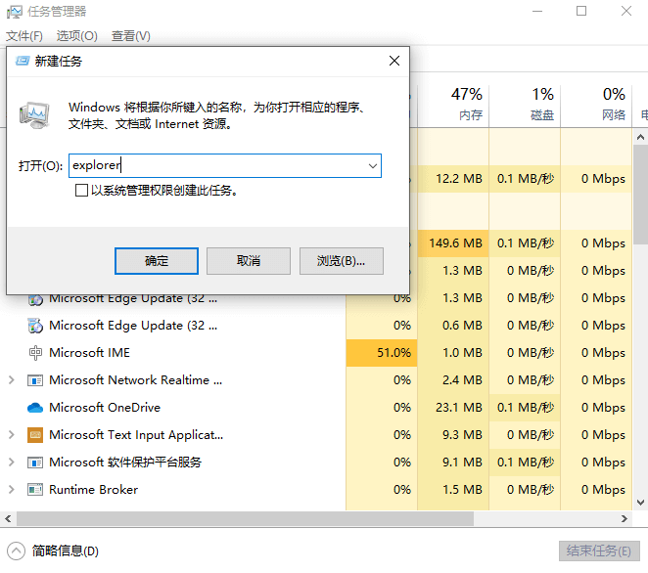Click the Microsoft 软件保护平台服务 process icon
The image size is (648, 573).
pos(35,463)
